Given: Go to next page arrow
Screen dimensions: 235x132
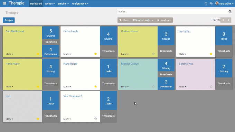Looking at the screenshot, I should [228, 20].
